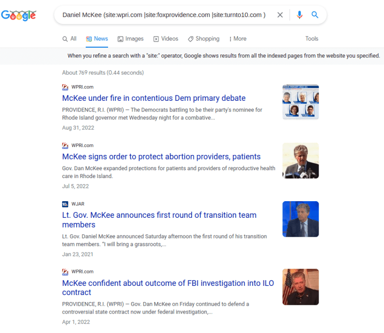Click the WPRI.com source label on the debate result
This screenshot has width=384, height=333.
[x=82, y=87]
